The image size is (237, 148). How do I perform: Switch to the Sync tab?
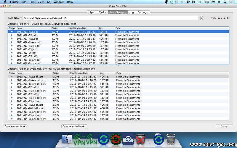[x=92, y=12]
